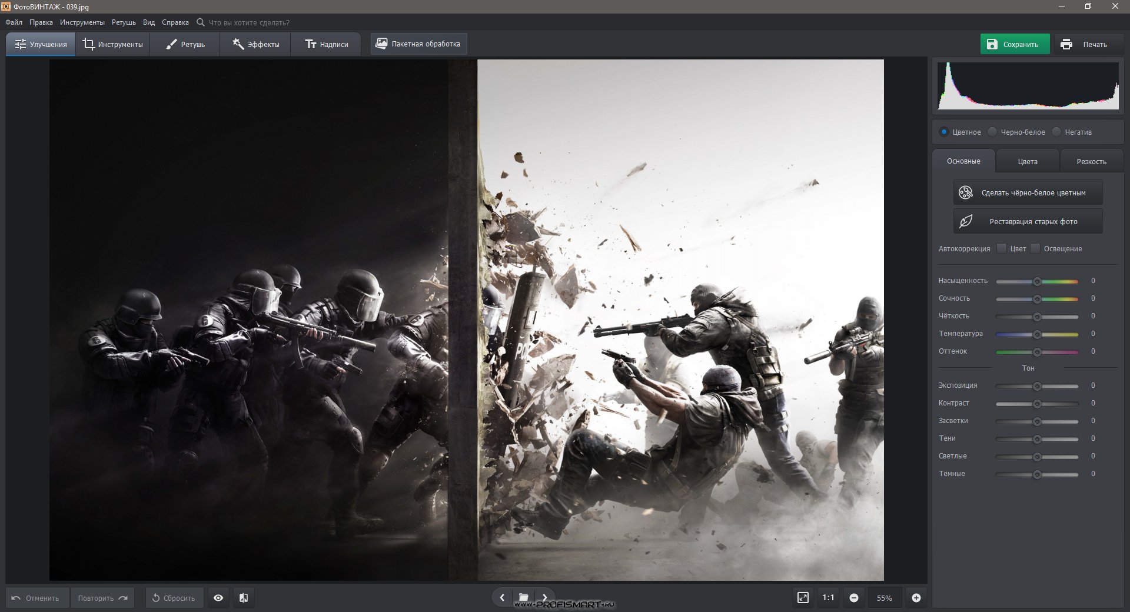This screenshot has width=1130, height=612.
Task: Click Пакетная обработка button
Action: click(418, 44)
